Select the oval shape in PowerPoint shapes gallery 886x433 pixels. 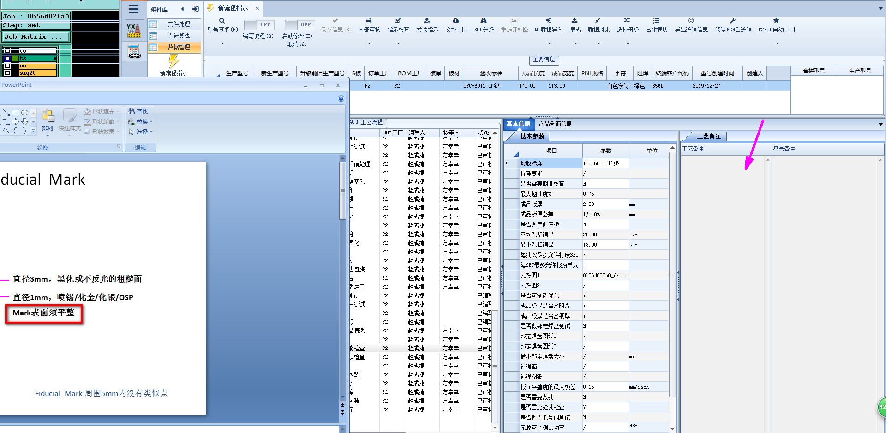[x=25, y=113]
